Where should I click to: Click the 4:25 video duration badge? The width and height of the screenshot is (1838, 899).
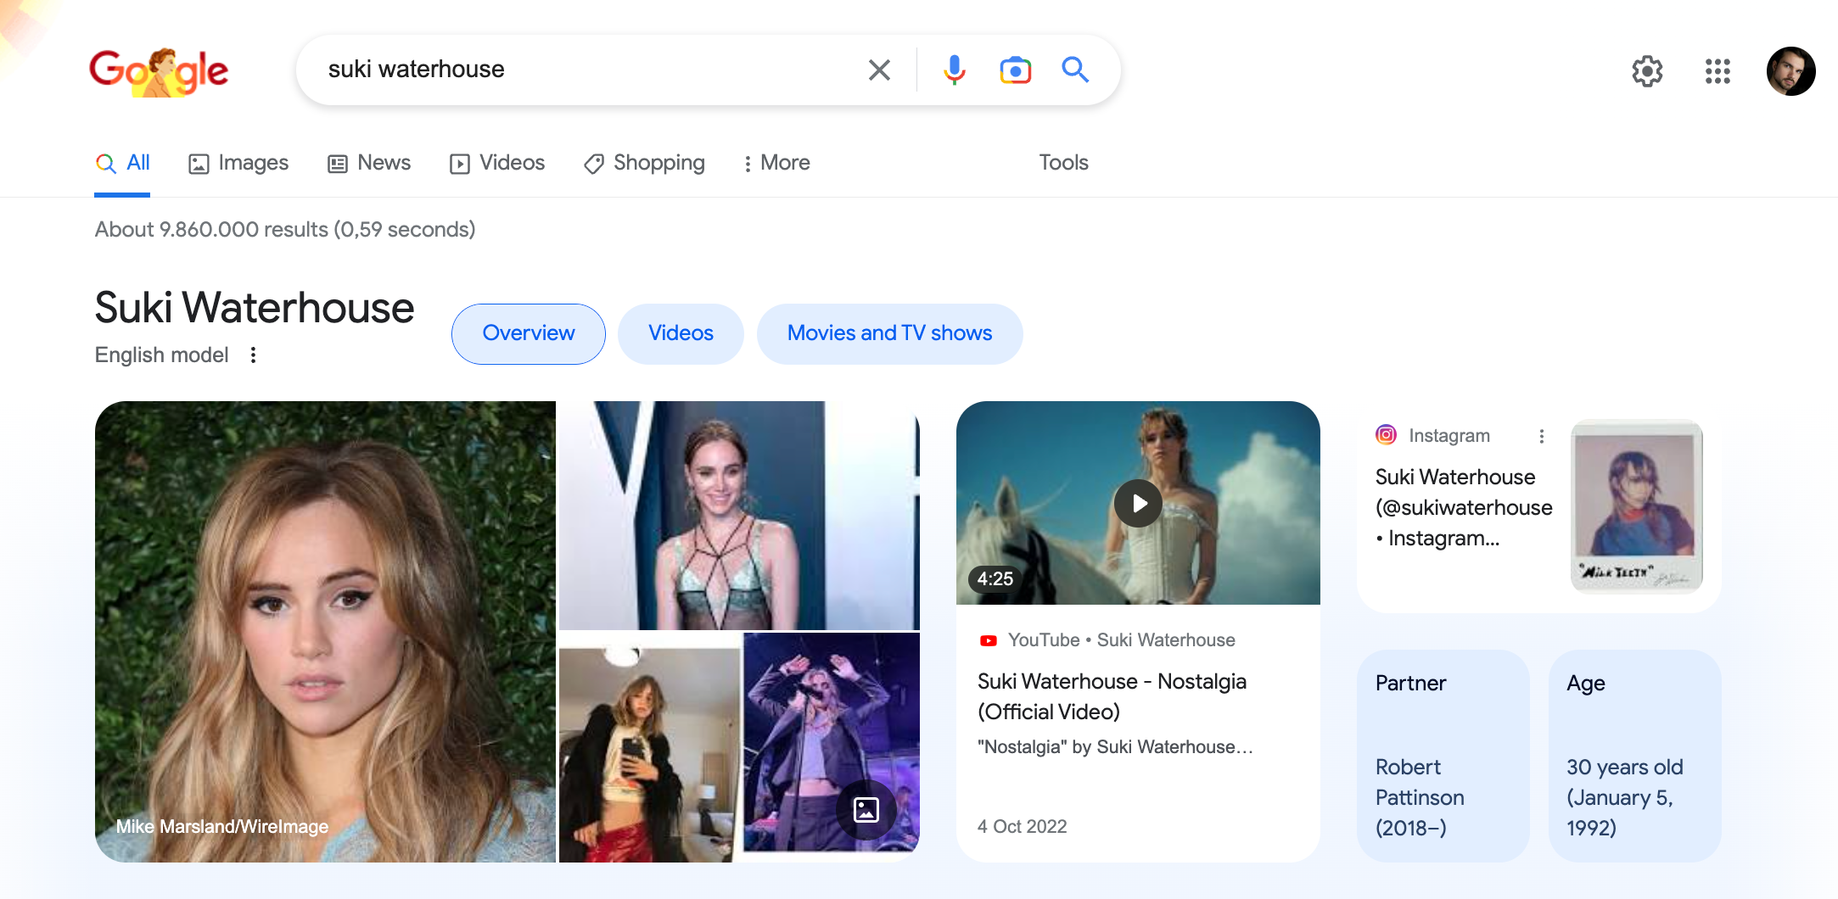coord(995,579)
